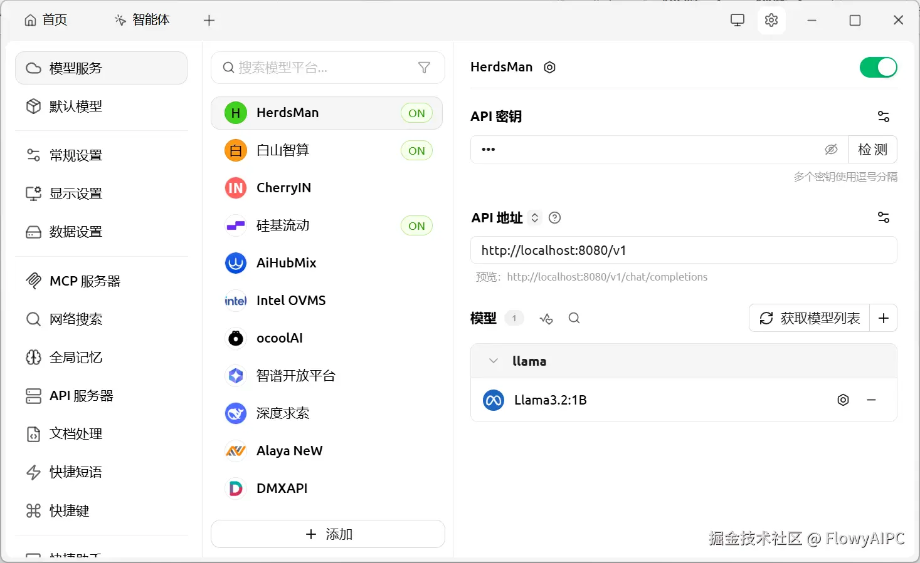The image size is (920, 563).
Task: Click the 检测 button to test key
Action: click(872, 150)
